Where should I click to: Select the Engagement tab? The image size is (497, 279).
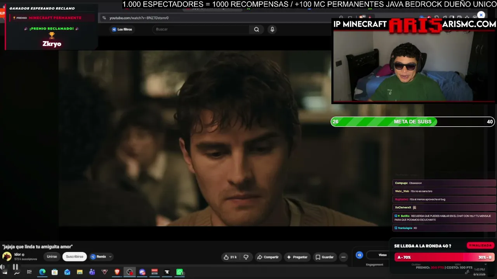374,265
